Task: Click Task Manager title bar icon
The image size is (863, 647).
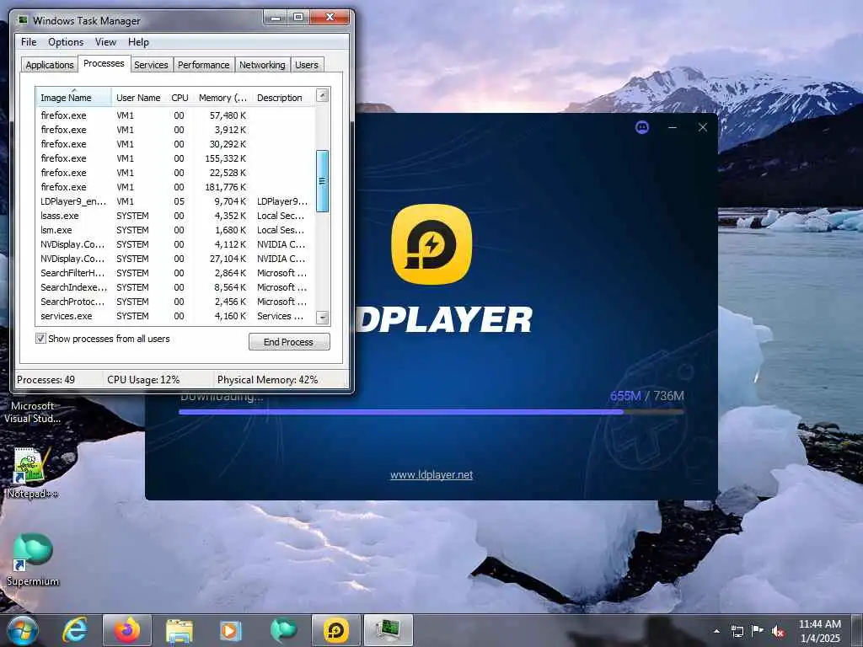Action: pos(23,20)
